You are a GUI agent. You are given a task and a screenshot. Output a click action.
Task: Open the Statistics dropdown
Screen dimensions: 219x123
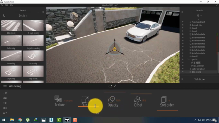pyautogui.click(x=199, y=79)
